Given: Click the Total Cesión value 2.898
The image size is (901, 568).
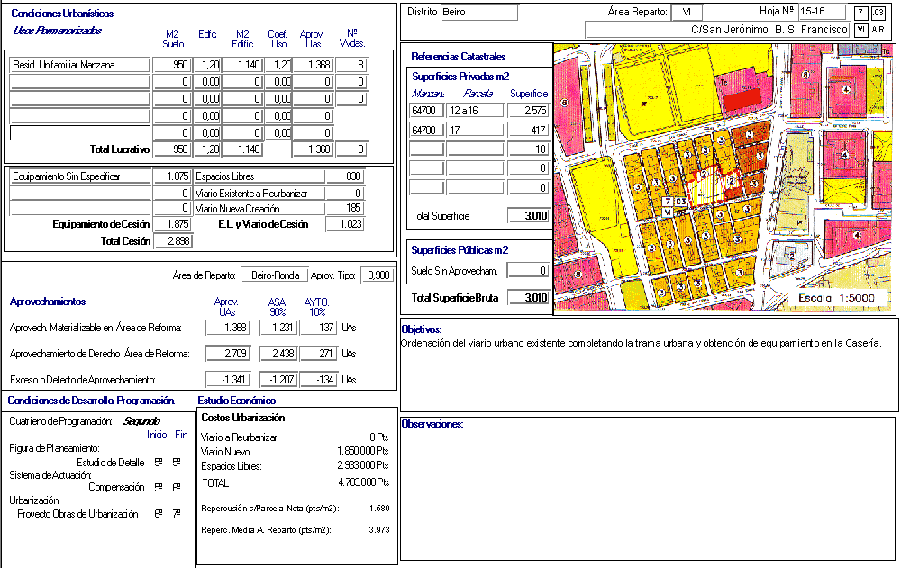Looking at the screenshot, I should pos(172,240).
